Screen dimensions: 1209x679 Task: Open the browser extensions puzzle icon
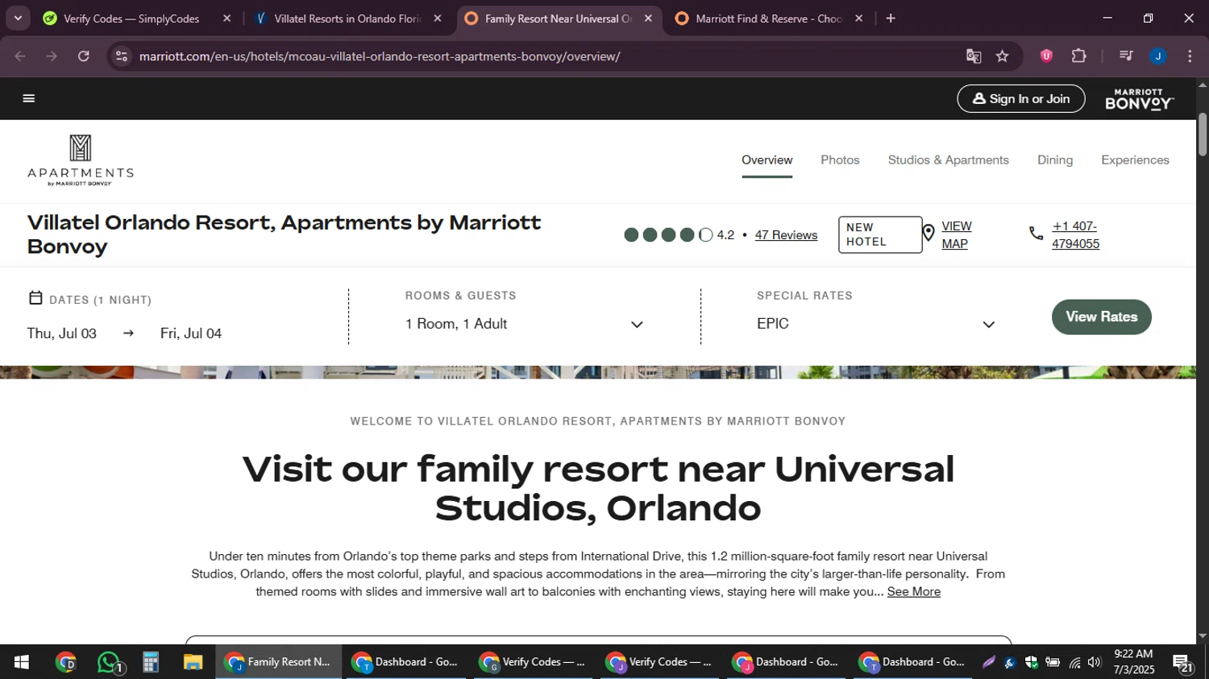[x=1079, y=56]
